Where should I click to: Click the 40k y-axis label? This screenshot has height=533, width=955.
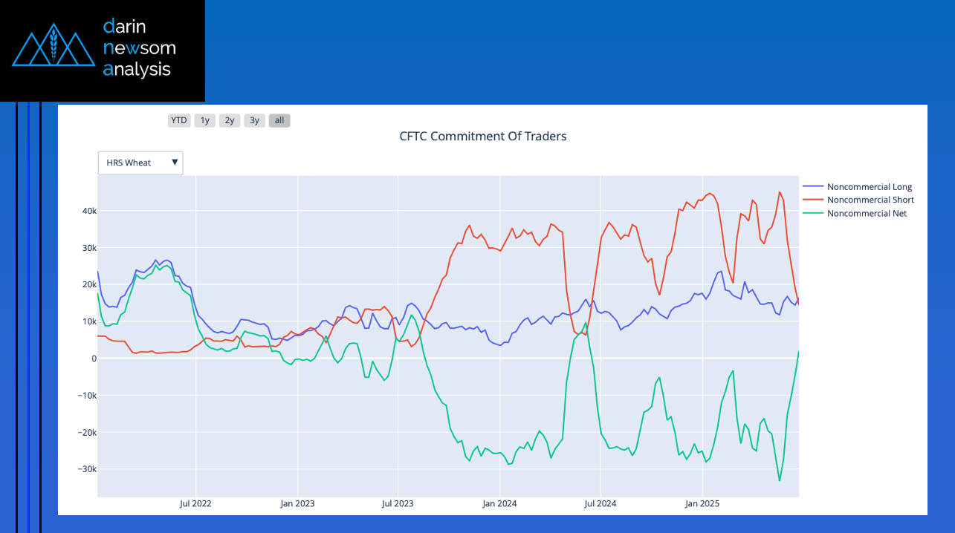pyautogui.click(x=89, y=211)
